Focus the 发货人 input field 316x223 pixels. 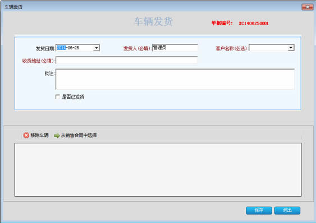[x=175, y=48]
